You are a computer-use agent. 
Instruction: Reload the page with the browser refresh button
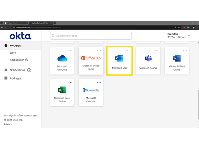coord(9,28)
